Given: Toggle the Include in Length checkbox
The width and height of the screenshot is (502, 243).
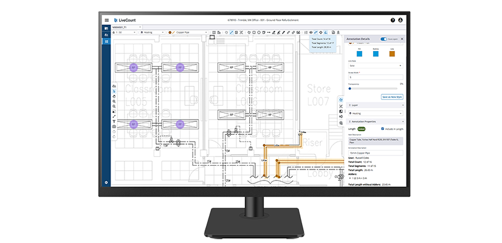Looking at the screenshot, I should 383,129.
